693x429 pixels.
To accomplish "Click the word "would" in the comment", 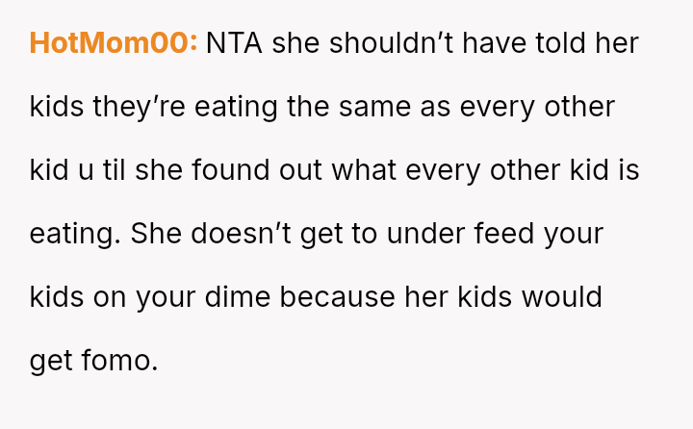I will 561,297.
